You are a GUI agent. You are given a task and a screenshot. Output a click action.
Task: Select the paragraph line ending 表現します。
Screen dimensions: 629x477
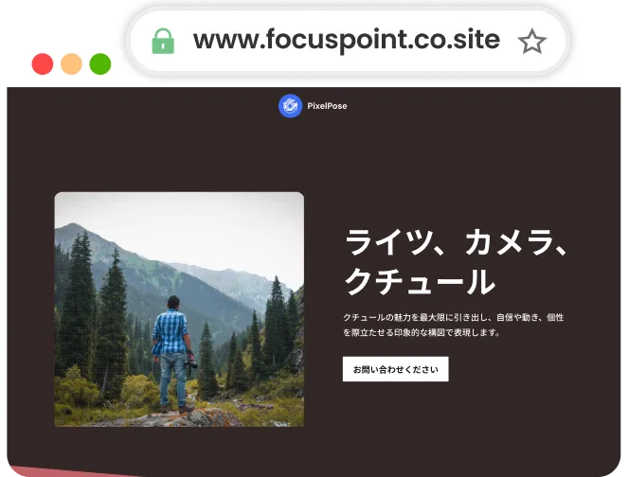(x=422, y=332)
